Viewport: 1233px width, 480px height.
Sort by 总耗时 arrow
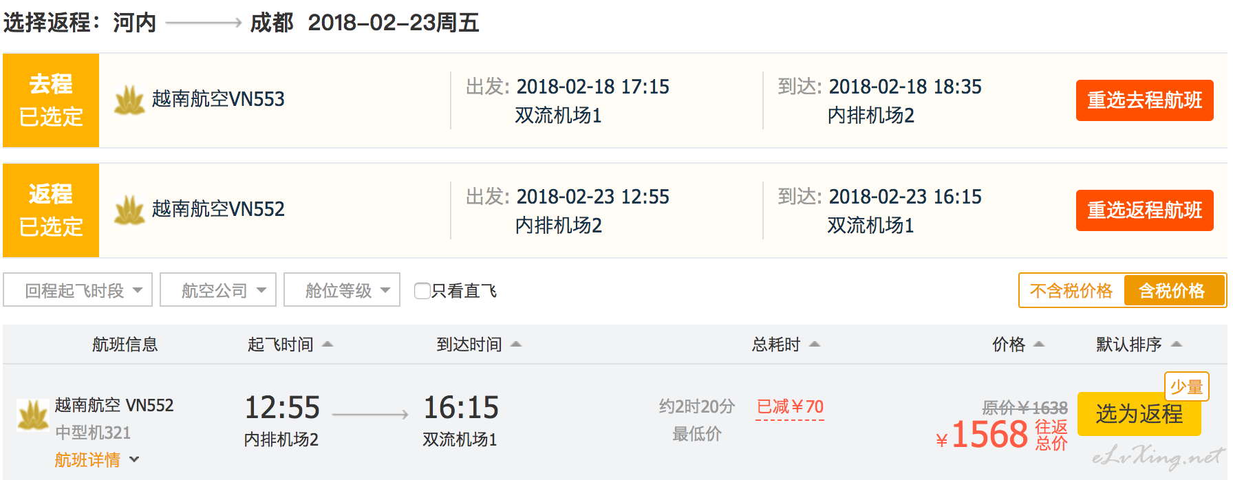(x=815, y=344)
